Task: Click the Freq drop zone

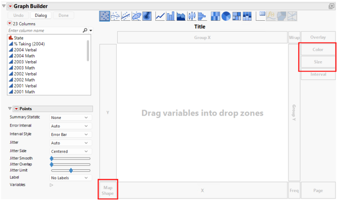Action: point(294,190)
